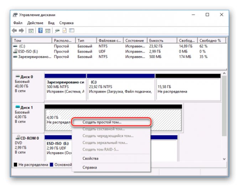Click the rescan disks toolbar icon
239x187 pixels.
pos(57,31)
